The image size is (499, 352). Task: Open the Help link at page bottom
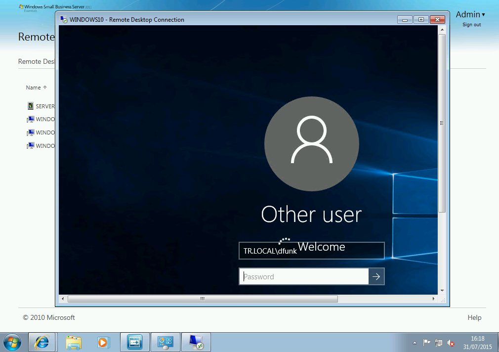click(x=474, y=317)
